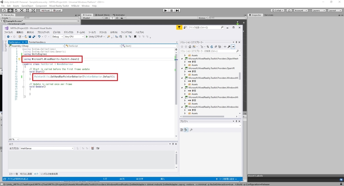Viewport: 344px width, 186px height.
Task: Select the Unity Rect tool
Action: 27,11
